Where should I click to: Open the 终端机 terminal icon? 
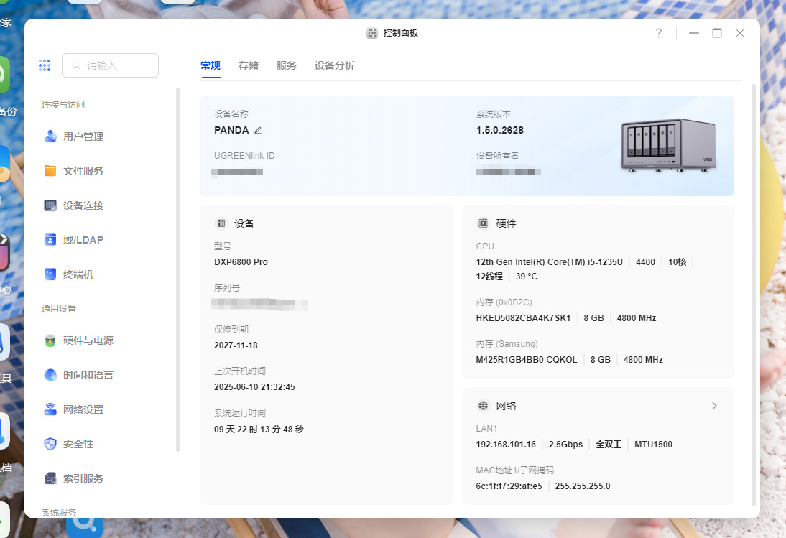(50, 274)
